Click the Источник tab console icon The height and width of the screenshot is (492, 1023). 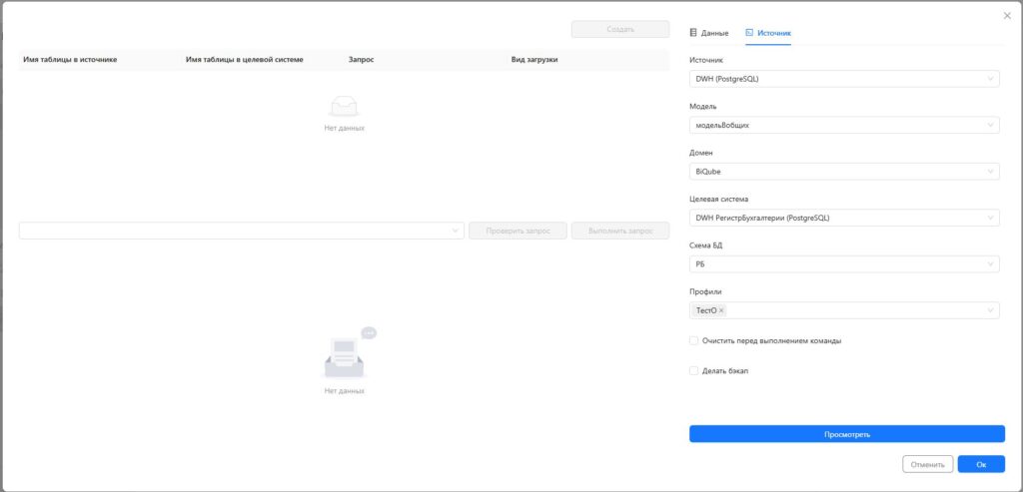(749, 33)
